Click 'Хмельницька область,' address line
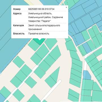 (40, 14)
